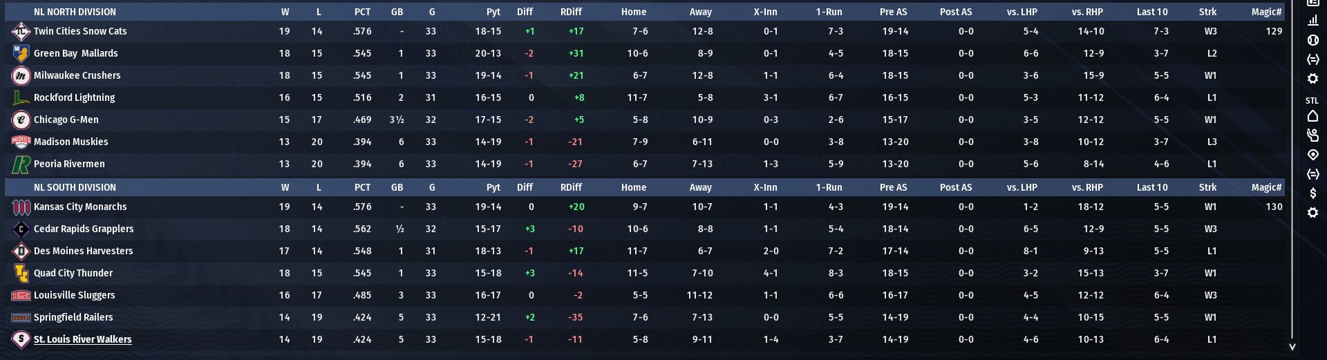Select the Green Bay Mallards team name

click(75, 53)
